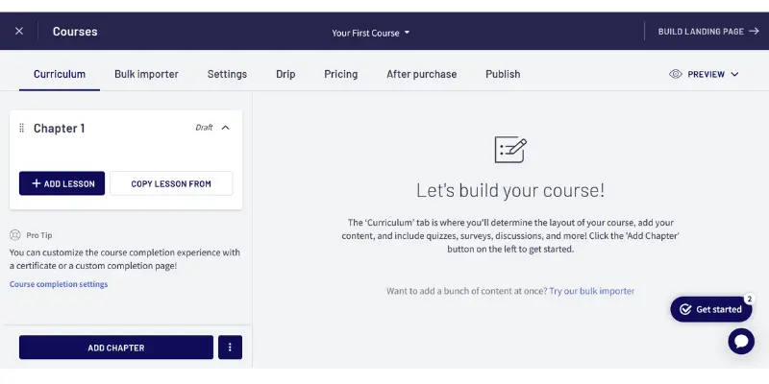769x384 pixels.
Task: Click the Pro Tip lifebuoy icon
Action: pyautogui.click(x=15, y=235)
